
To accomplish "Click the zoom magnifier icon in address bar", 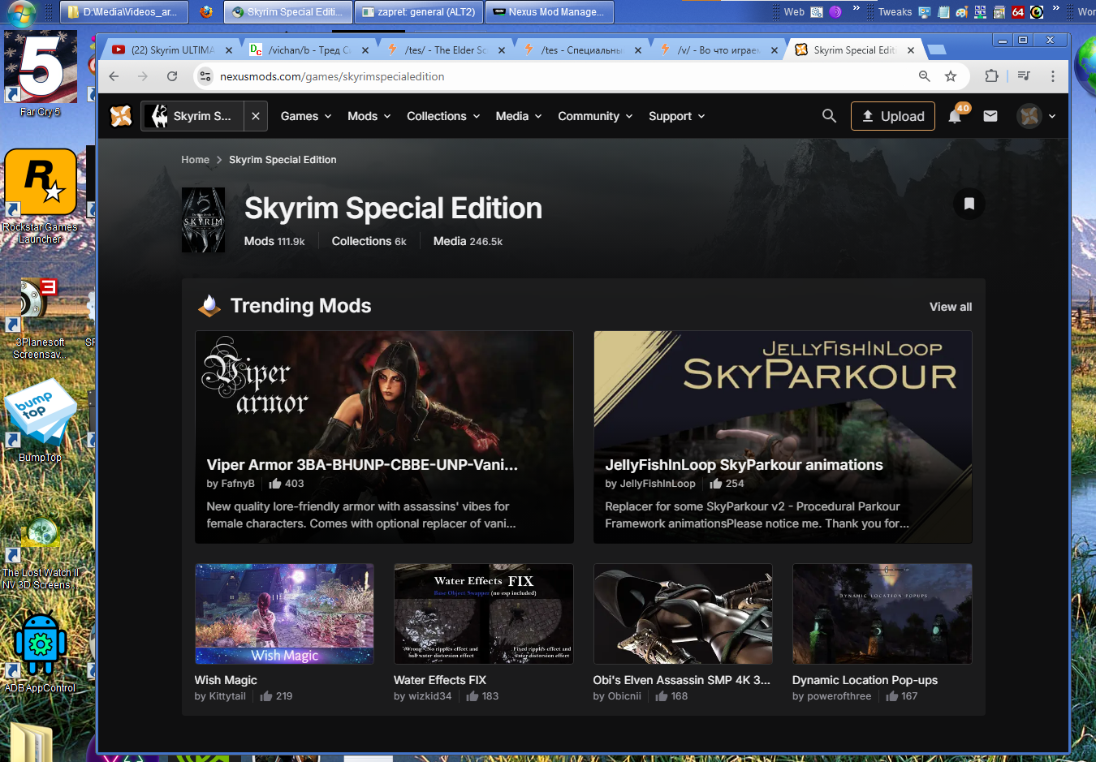I will (x=924, y=76).
